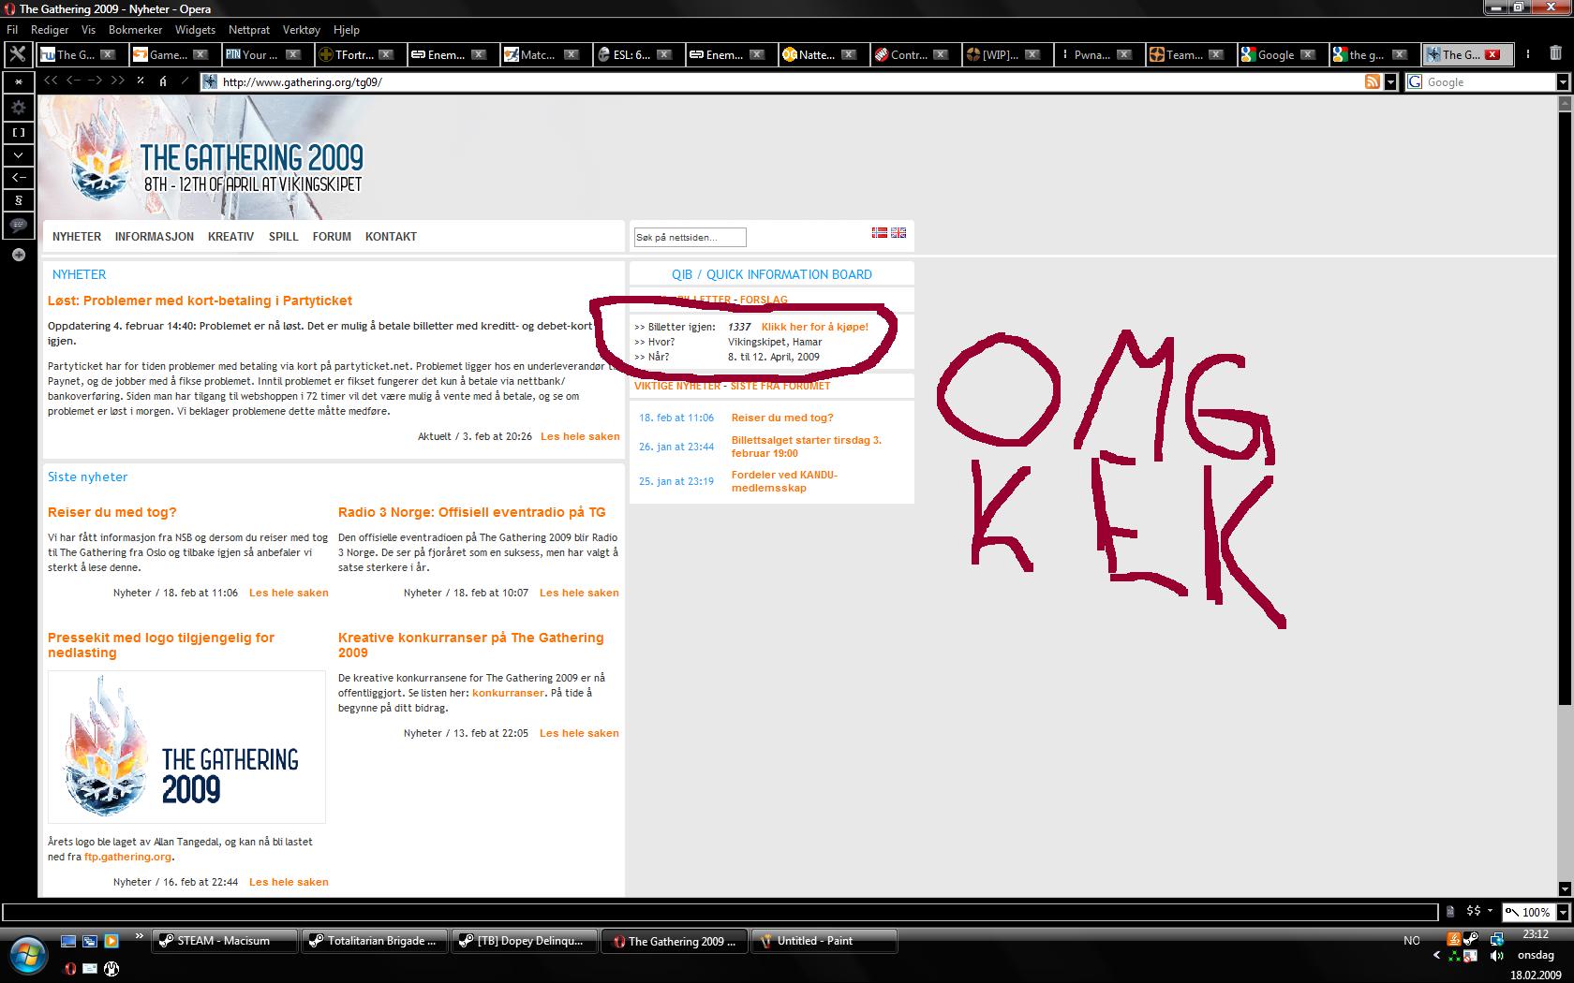Click the wand pencil icon in navigation bar
Viewport: 1574px width, 983px height.
tap(186, 81)
